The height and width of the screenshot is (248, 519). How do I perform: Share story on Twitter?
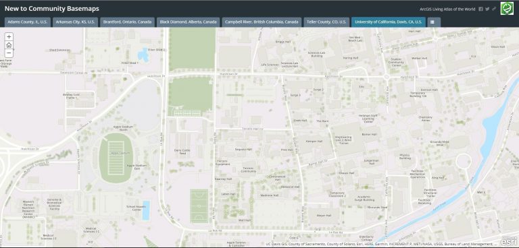(x=487, y=9)
